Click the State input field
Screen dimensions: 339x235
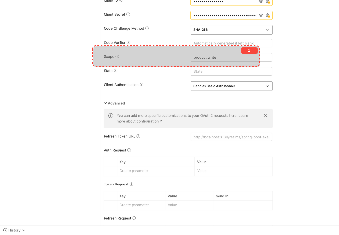pyautogui.click(x=231, y=71)
